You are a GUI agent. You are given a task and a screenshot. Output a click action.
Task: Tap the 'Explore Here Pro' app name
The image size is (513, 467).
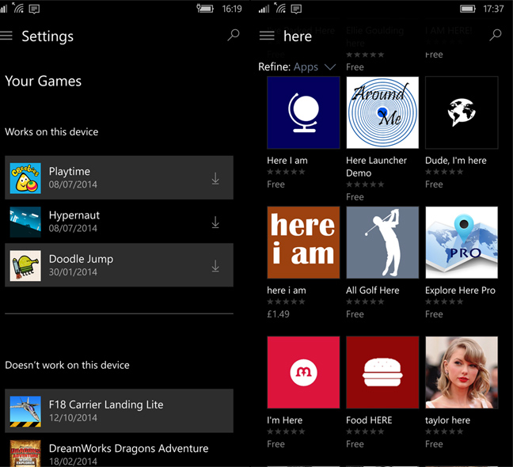(460, 290)
